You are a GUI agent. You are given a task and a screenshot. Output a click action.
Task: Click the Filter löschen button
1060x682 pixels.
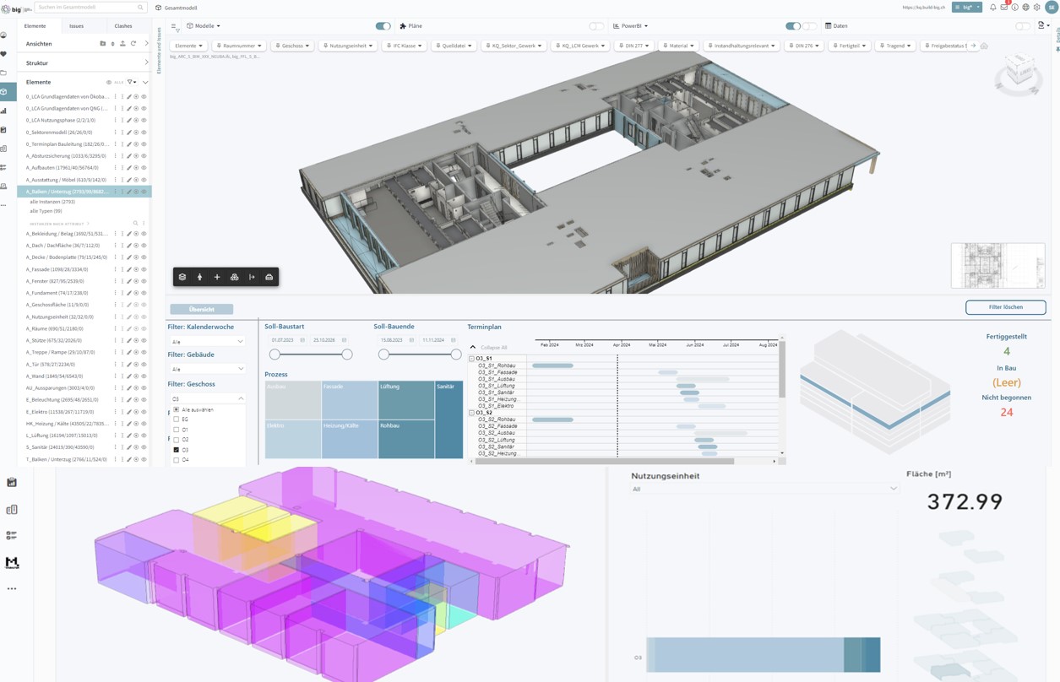[1005, 307]
